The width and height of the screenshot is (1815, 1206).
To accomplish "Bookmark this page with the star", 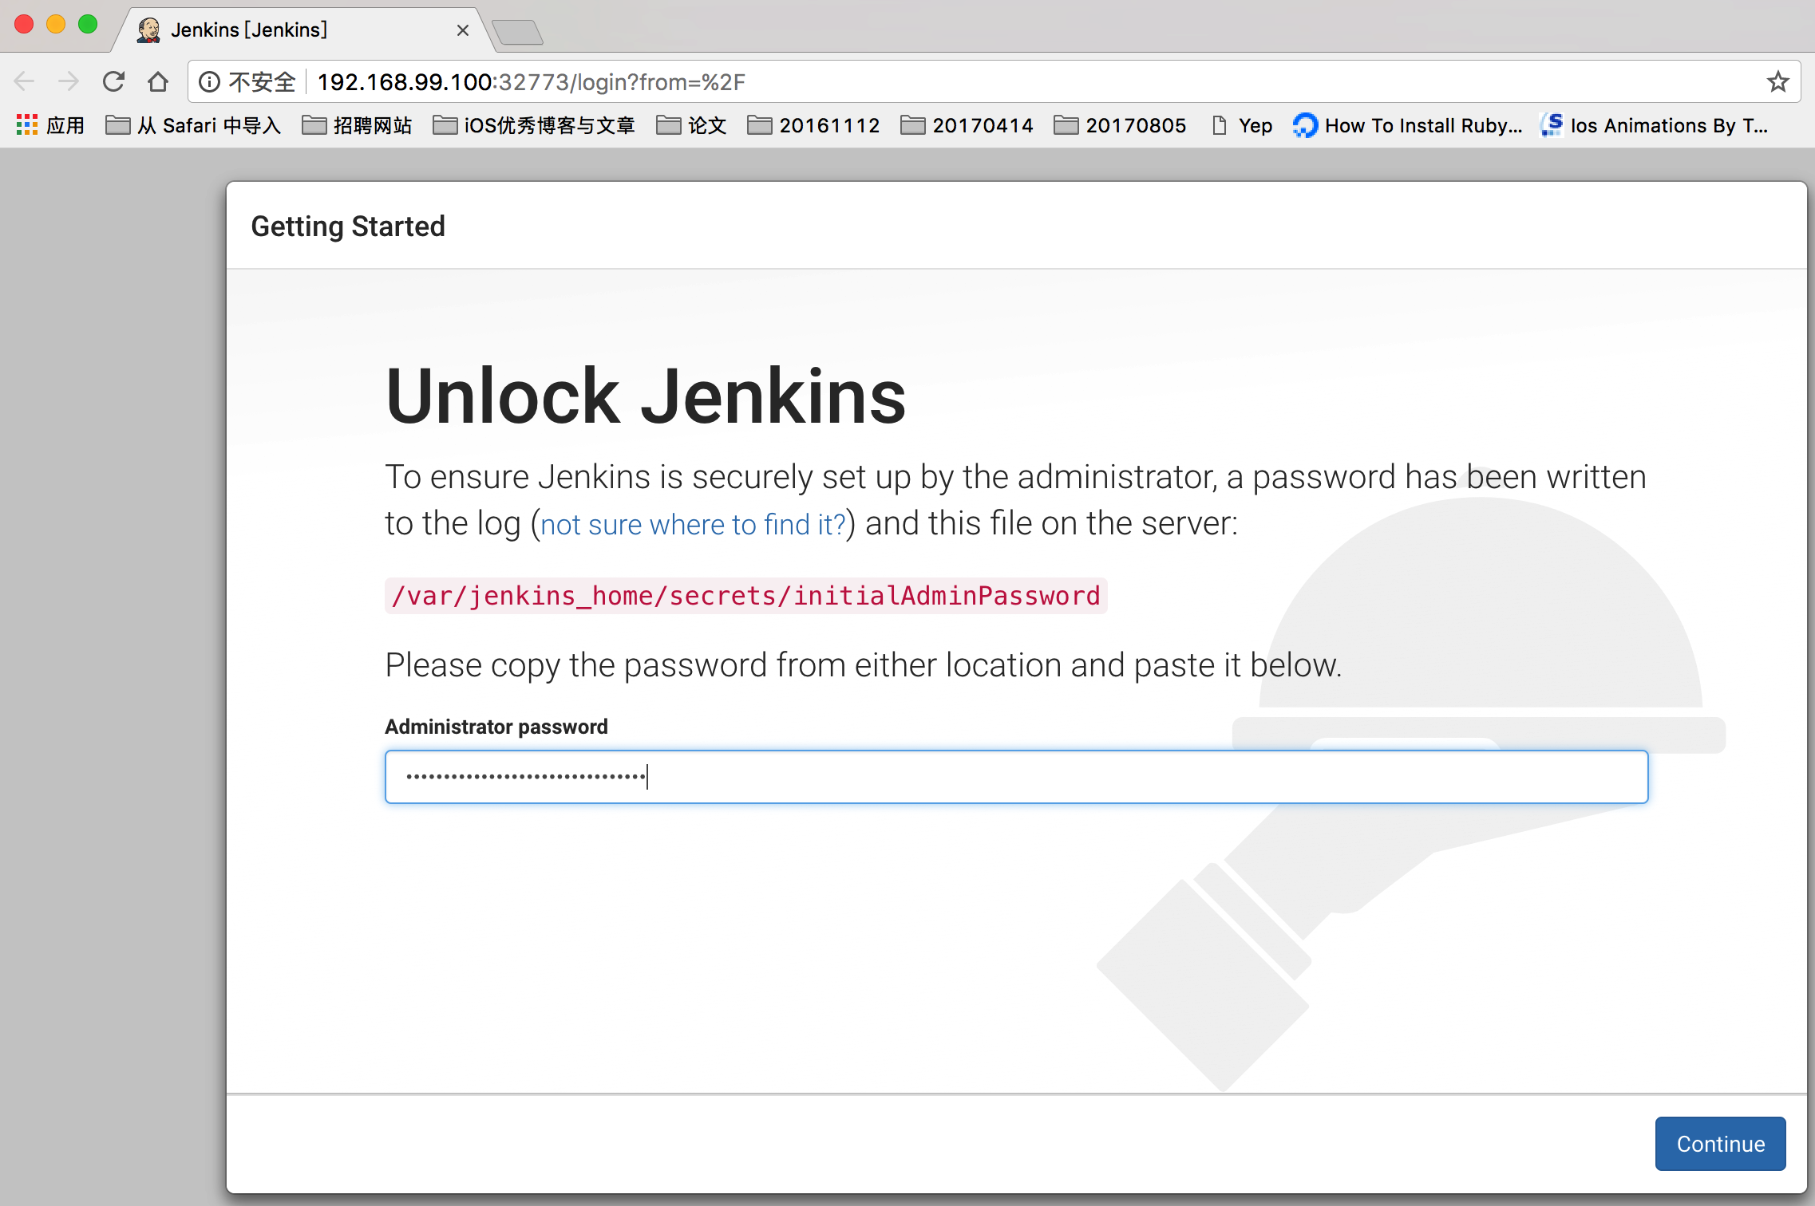I will coord(1777,81).
